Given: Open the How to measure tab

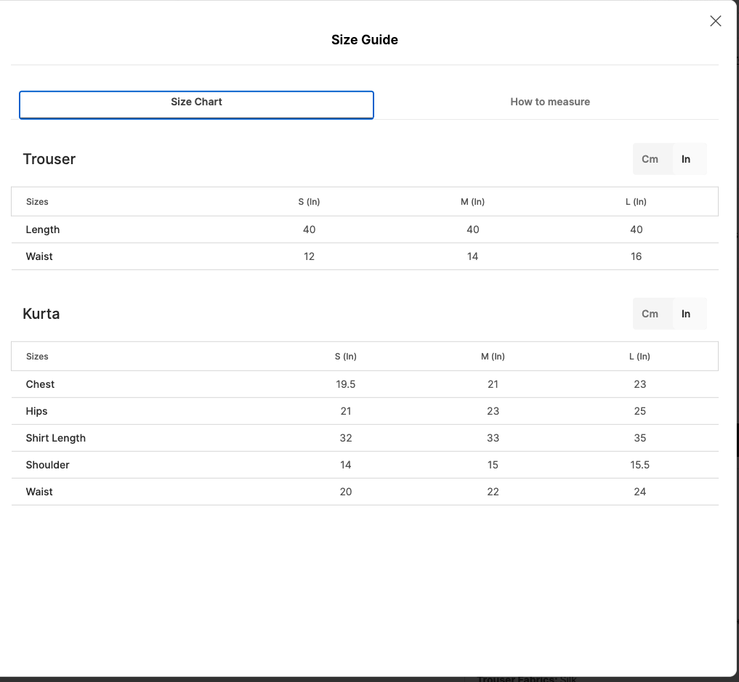Looking at the screenshot, I should point(550,102).
